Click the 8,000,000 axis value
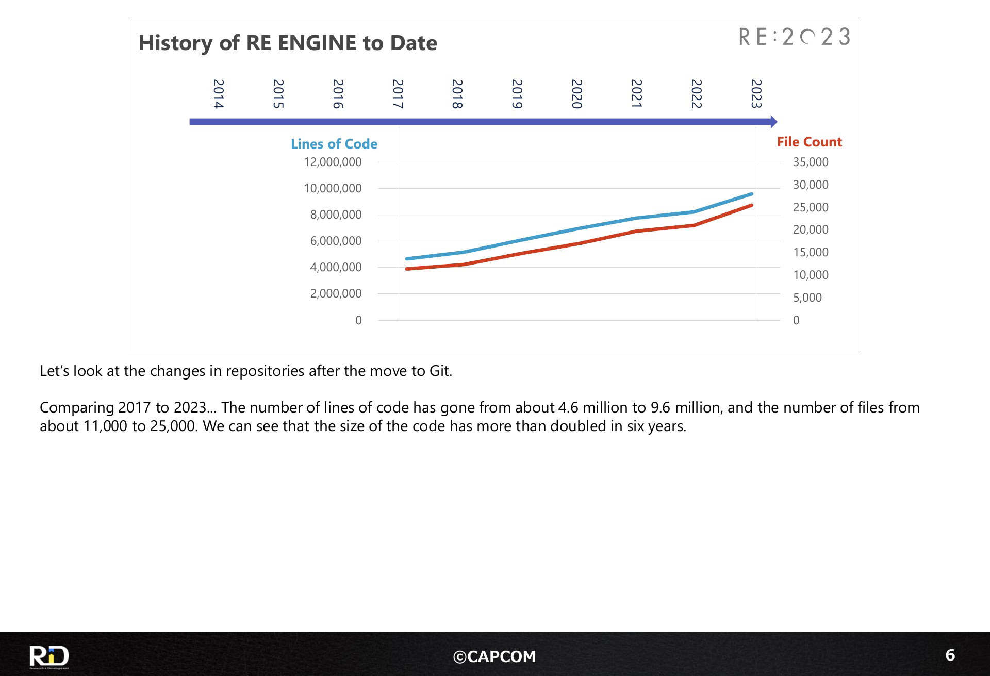 [336, 215]
